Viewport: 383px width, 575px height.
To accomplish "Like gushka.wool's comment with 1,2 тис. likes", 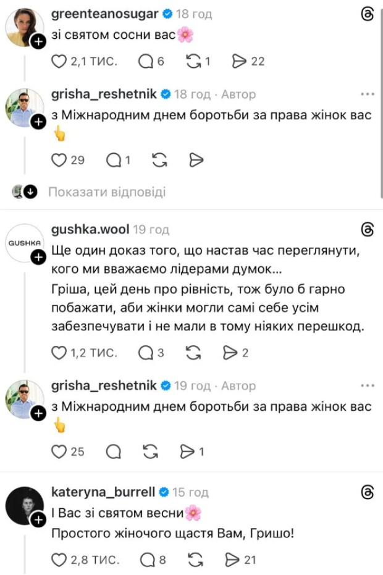I will [x=58, y=353].
